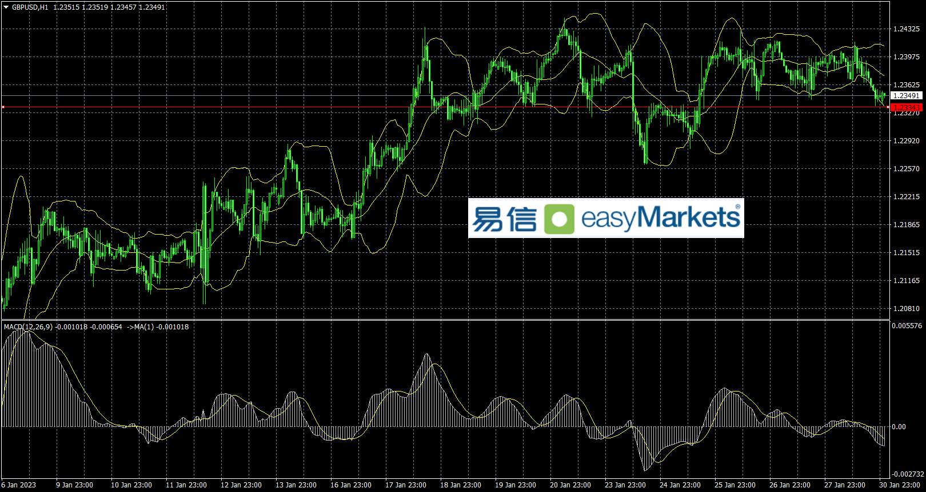Click the 1.23975 price axis label
This screenshot has height=492, width=926.
click(907, 57)
